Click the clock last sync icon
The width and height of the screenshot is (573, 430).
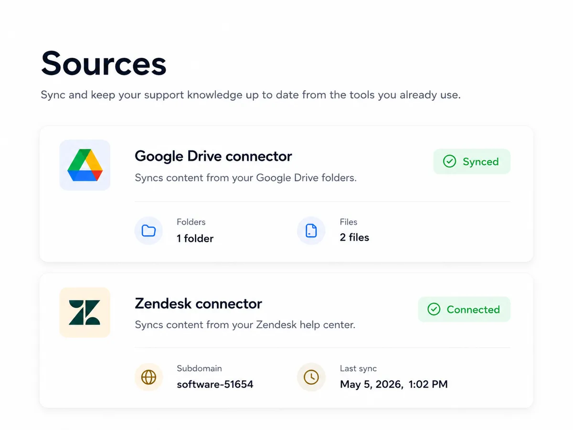click(311, 377)
